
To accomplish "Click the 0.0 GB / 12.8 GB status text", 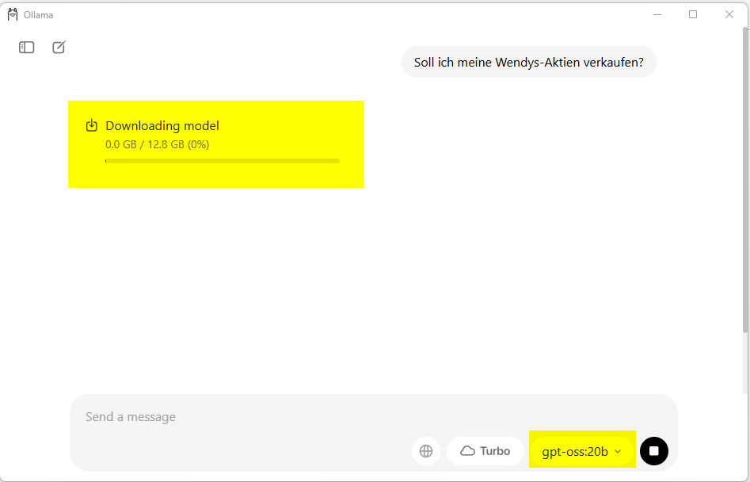I will coord(157,144).
